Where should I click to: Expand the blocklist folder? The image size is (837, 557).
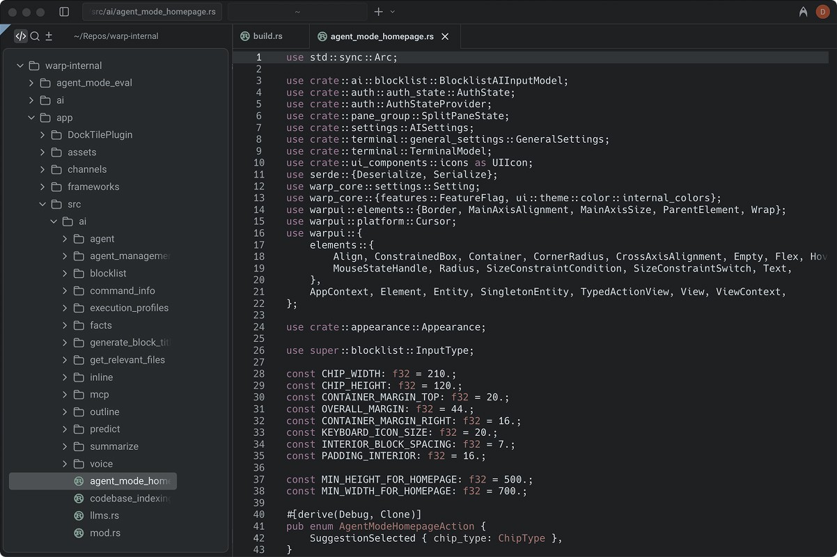pyautogui.click(x=65, y=274)
